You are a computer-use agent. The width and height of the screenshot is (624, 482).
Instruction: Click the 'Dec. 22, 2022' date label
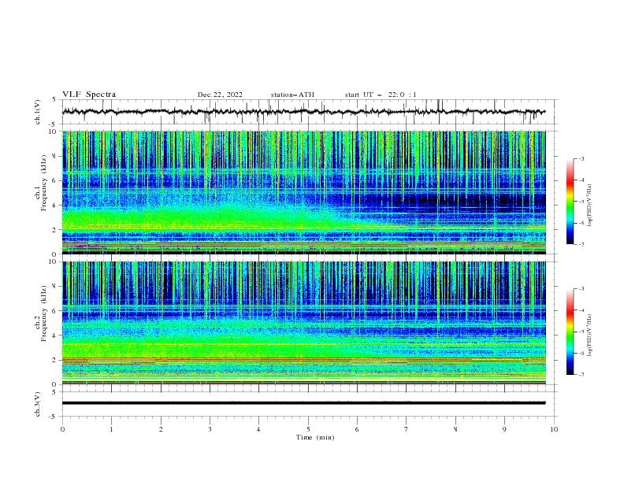point(220,95)
